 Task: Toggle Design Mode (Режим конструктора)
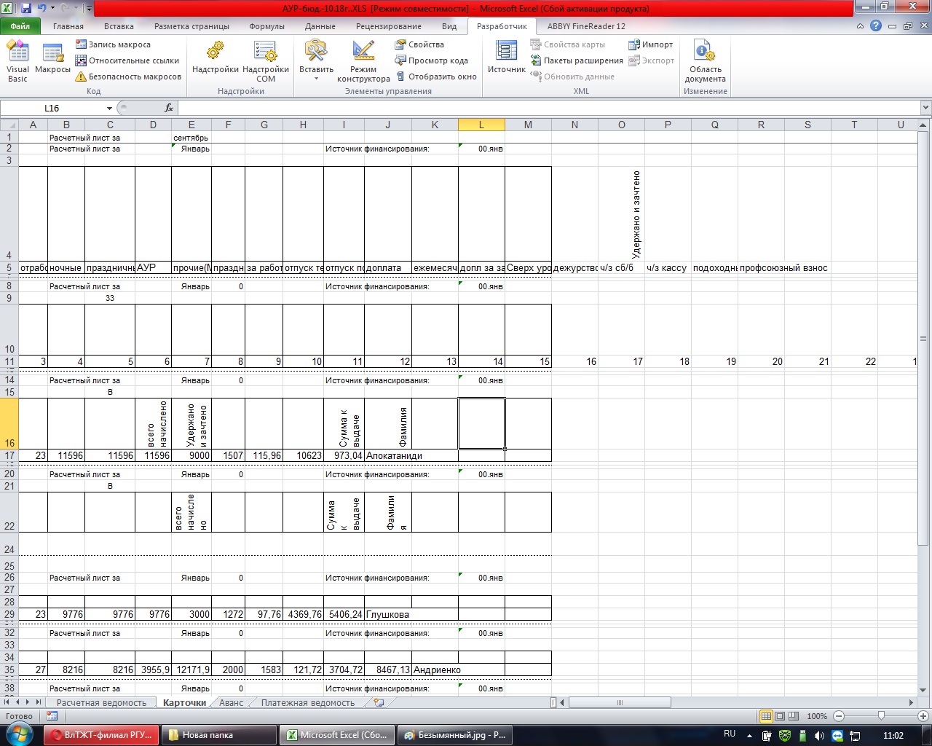coord(363,60)
